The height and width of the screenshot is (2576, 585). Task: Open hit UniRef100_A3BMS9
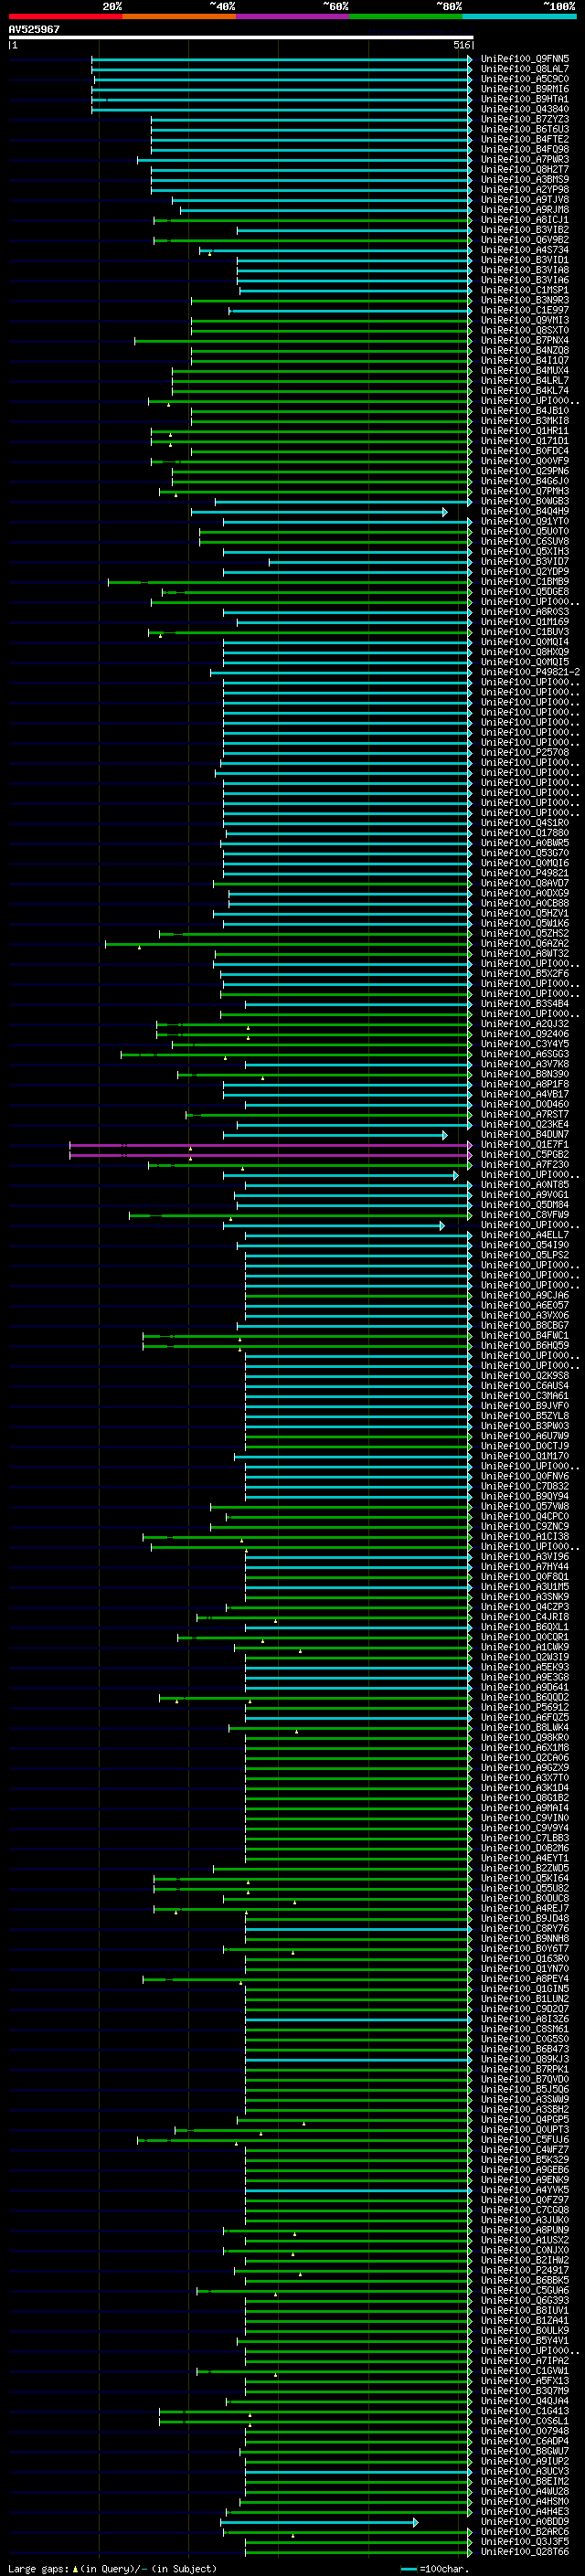(x=525, y=180)
